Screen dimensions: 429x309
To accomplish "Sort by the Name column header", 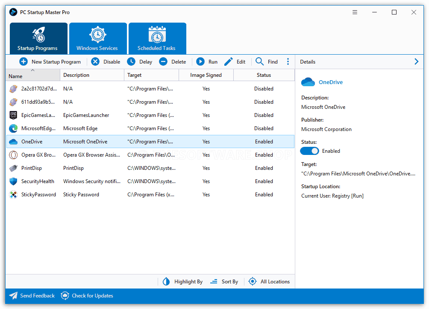I will click(33, 75).
